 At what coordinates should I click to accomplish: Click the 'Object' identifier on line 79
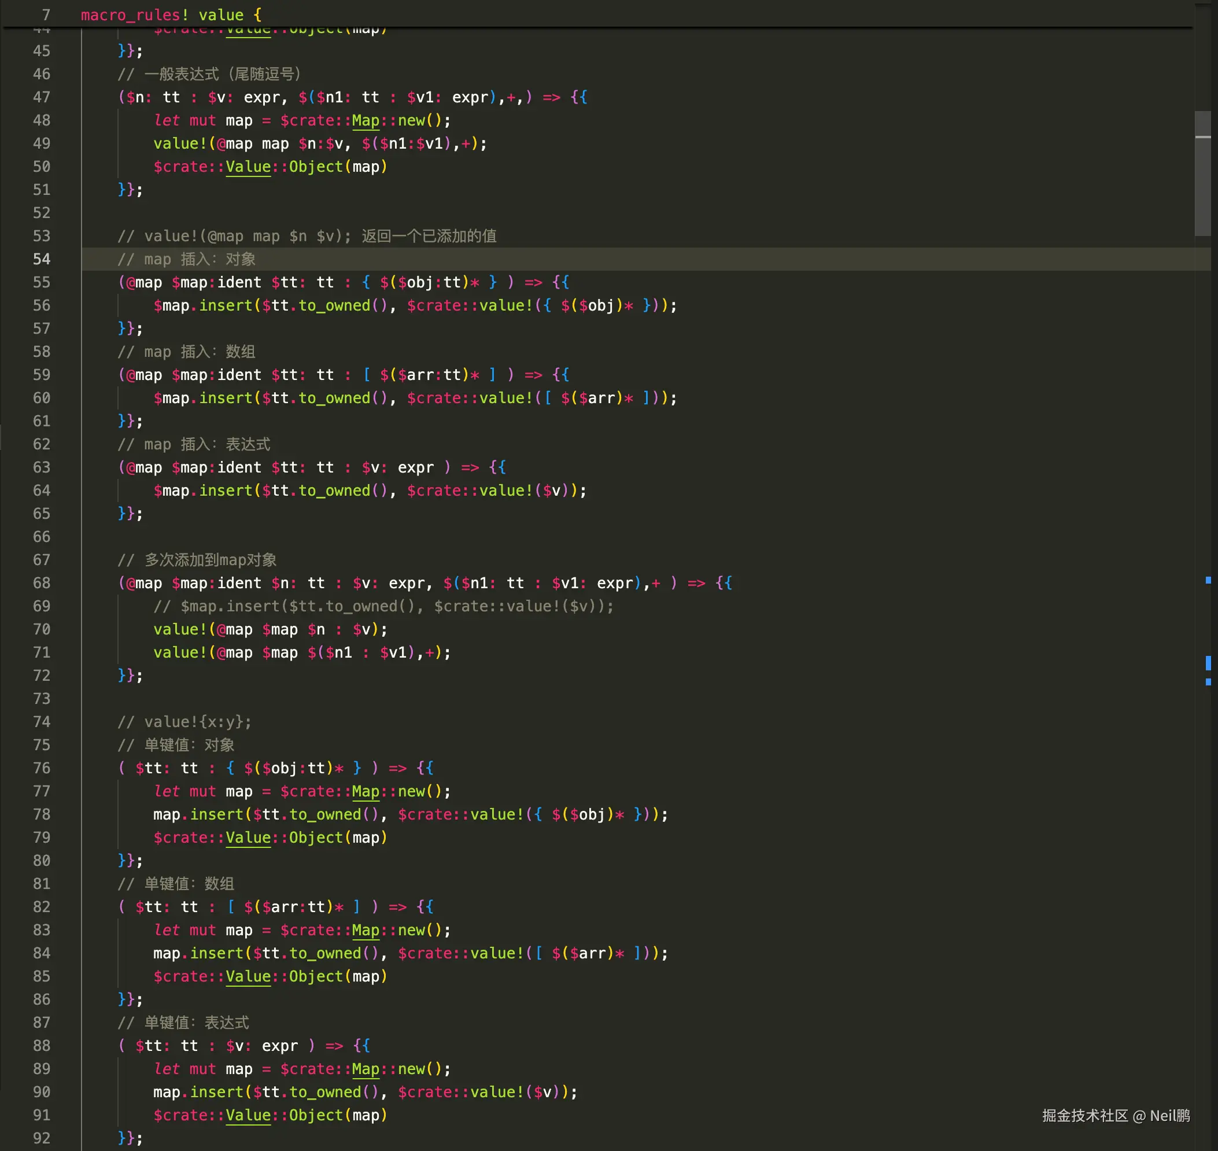click(x=315, y=838)
